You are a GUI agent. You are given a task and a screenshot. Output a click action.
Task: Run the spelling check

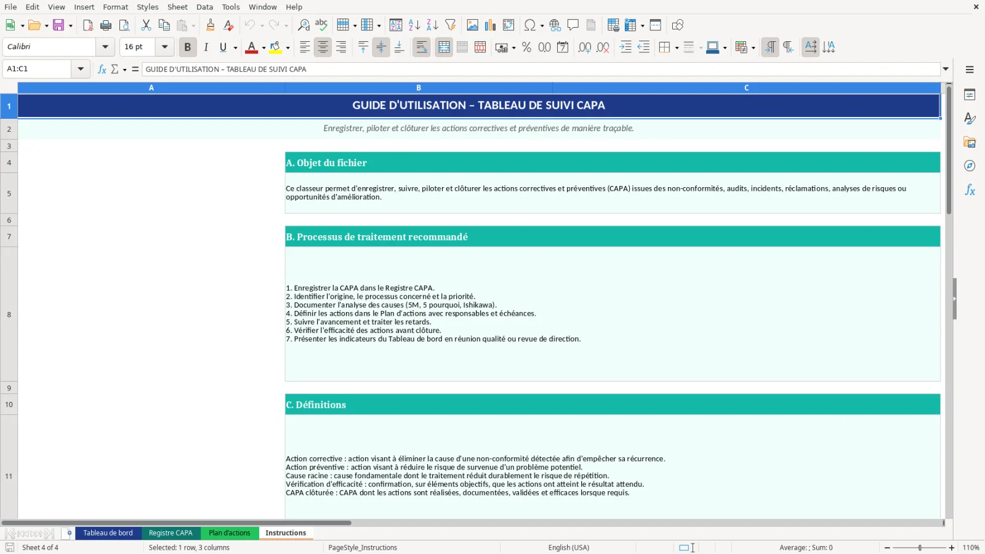[x=321, y=25]
